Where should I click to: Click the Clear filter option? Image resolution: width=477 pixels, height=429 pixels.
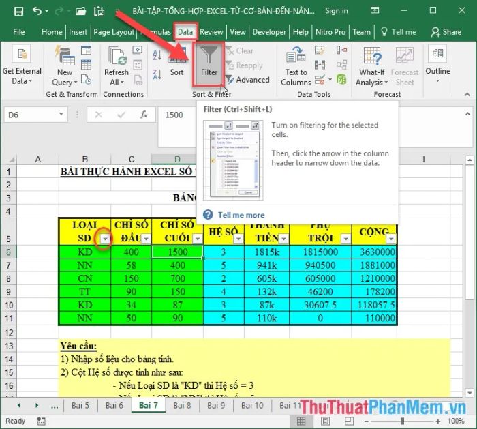[240, 51]
